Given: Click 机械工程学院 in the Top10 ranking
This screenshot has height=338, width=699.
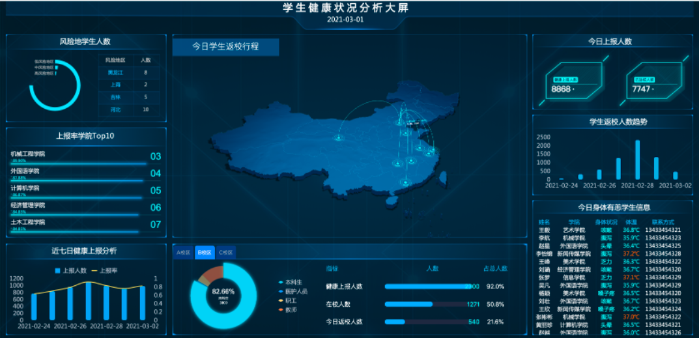Looking at the screenshot, I should click(x=28, y=154).
